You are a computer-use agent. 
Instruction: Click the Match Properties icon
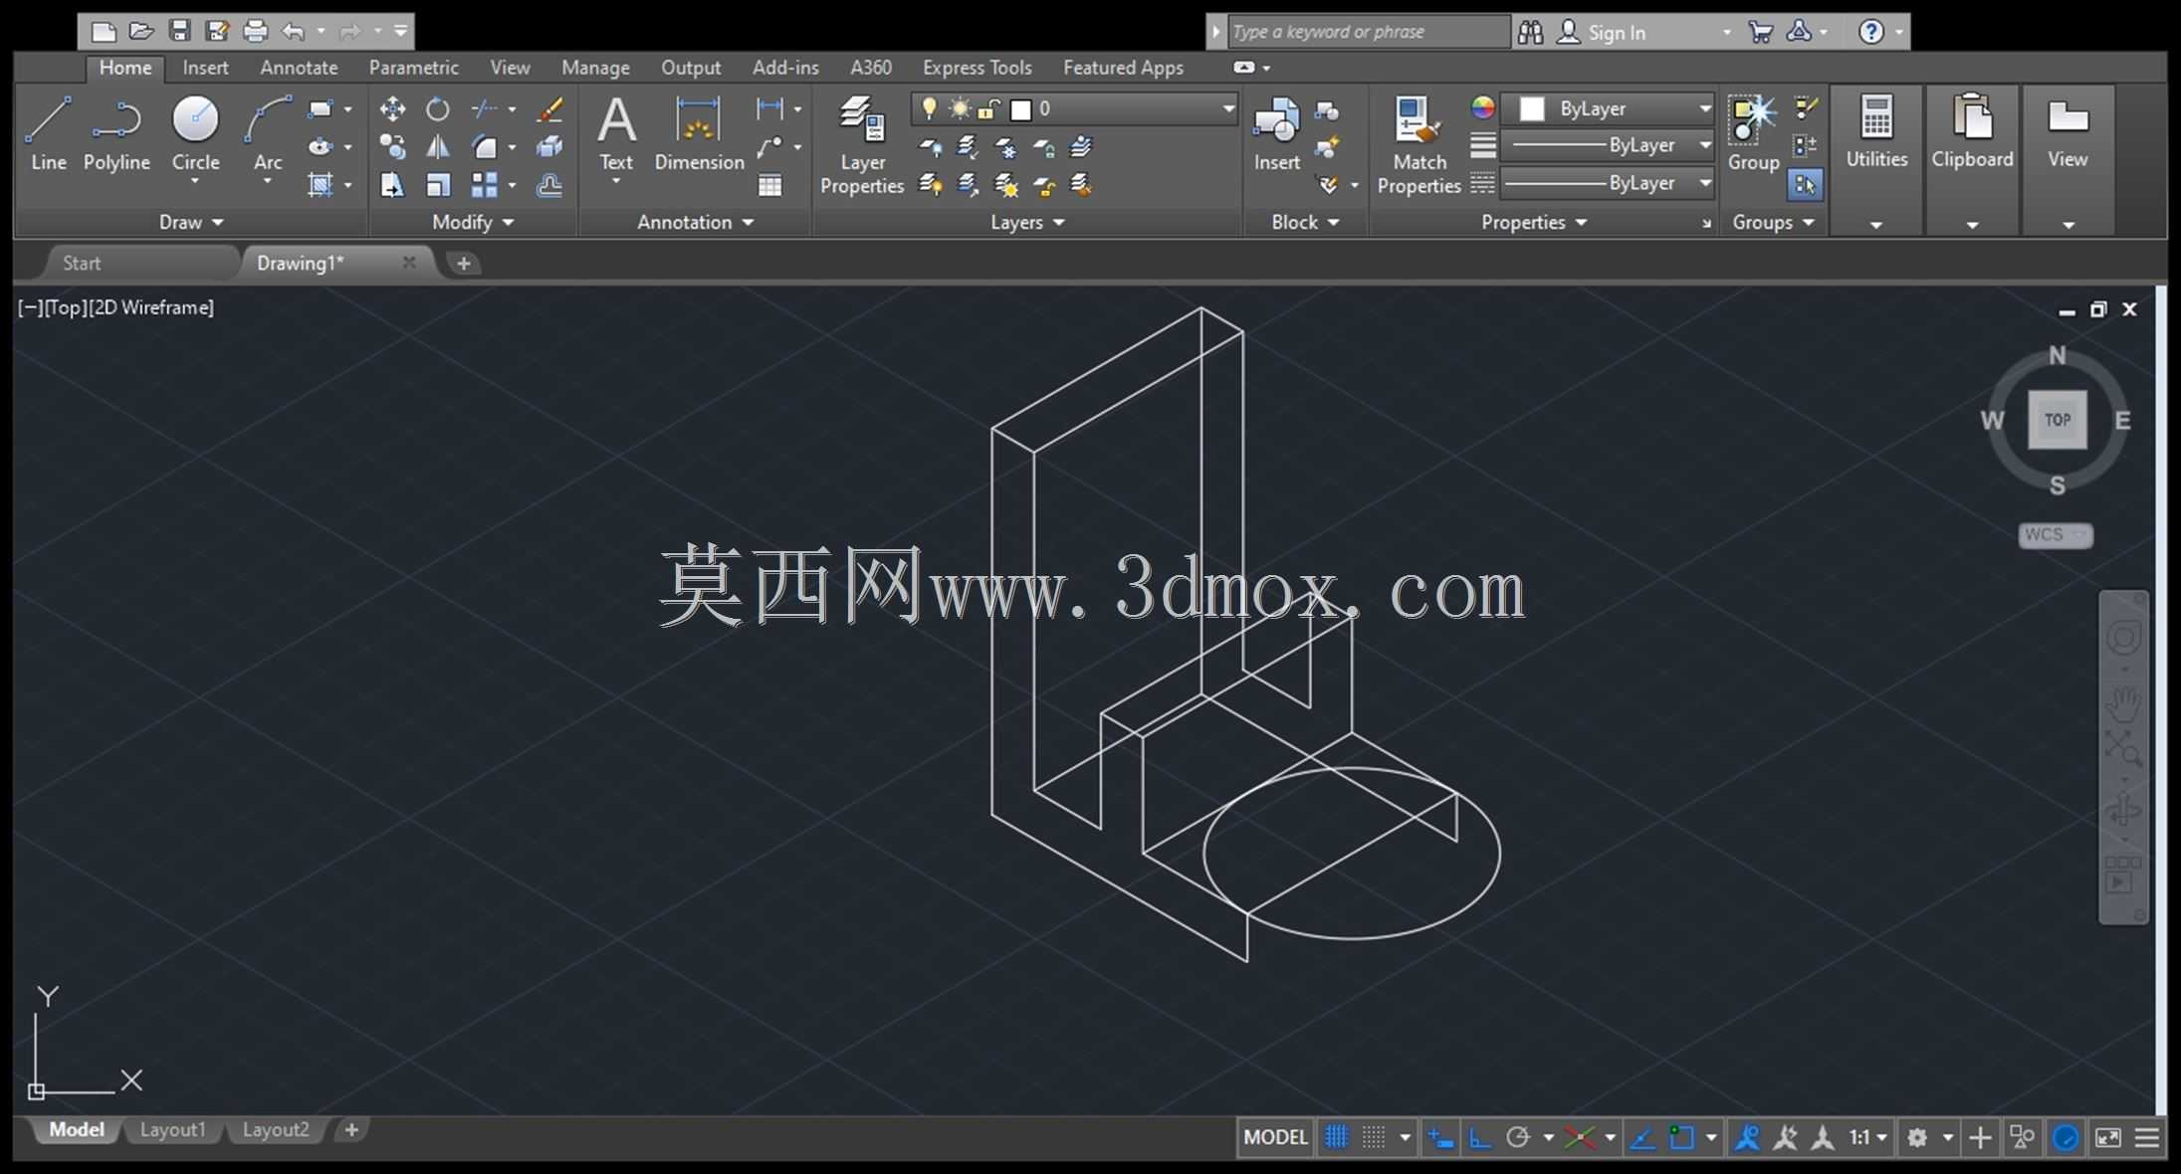tap(1418, 144)
